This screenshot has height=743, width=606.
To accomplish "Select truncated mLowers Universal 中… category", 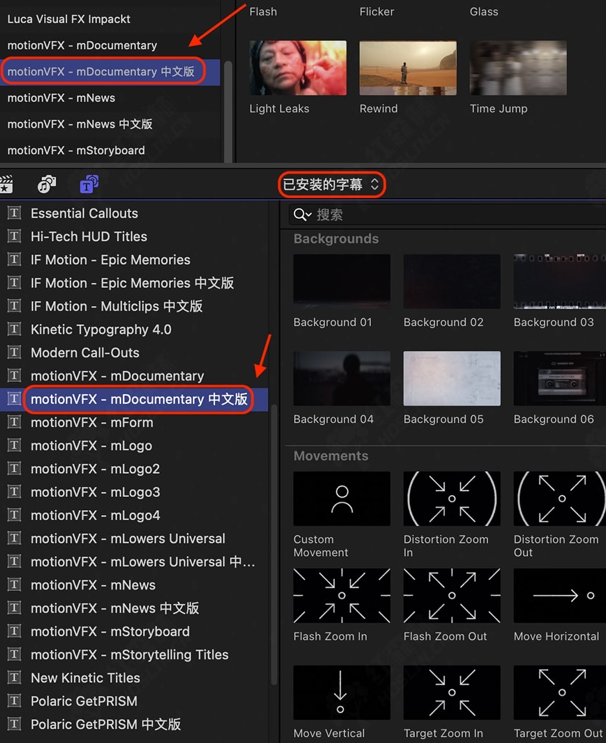I will coord(142,562).
